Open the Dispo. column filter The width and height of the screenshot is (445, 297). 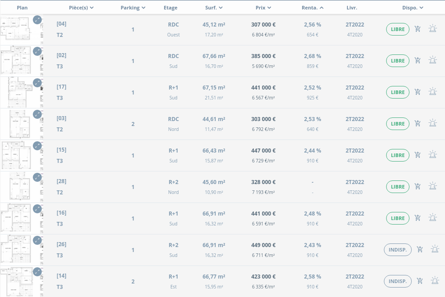[413, 8]
